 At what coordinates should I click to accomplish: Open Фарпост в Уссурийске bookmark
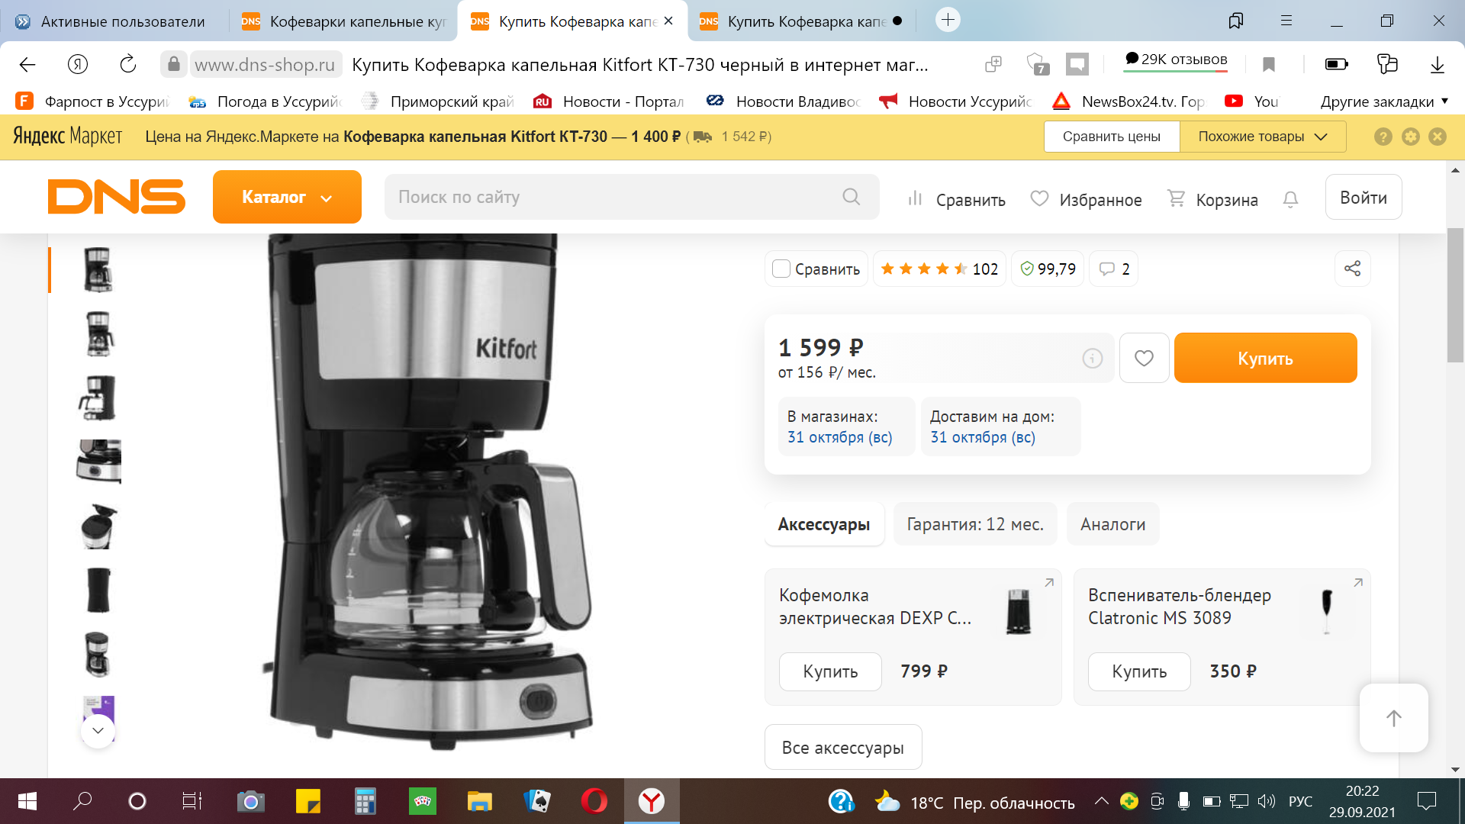pos(92,101)
